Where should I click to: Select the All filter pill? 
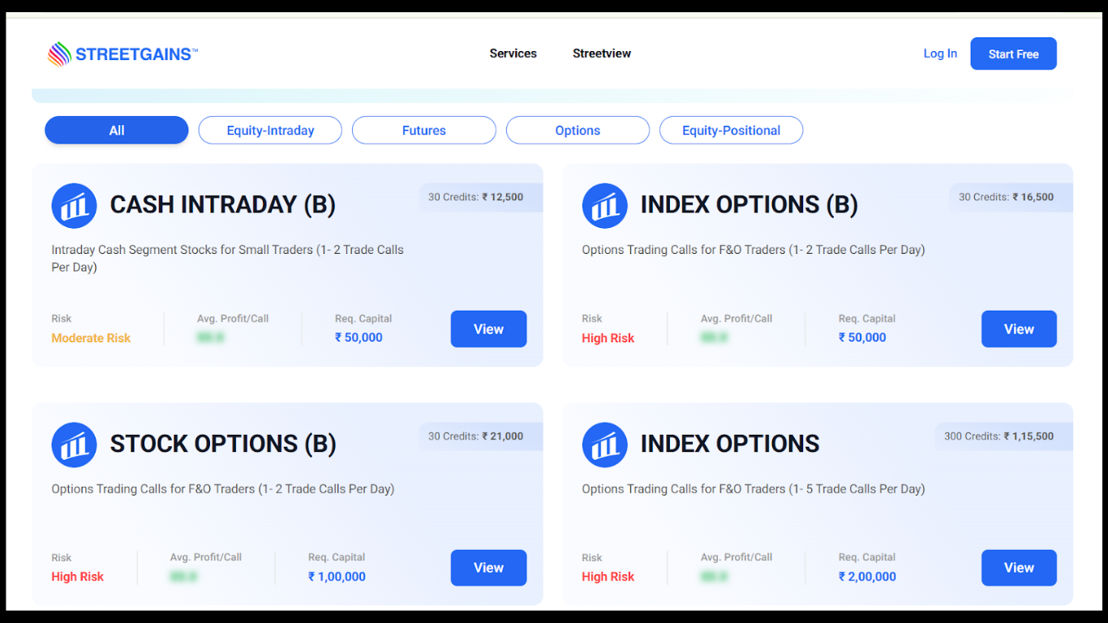pyautogui.click(x=117, y=131)
